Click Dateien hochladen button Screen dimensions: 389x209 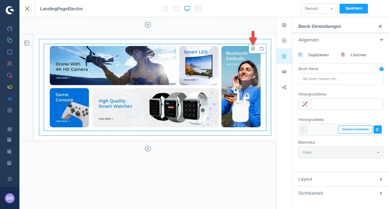[355, 130]
